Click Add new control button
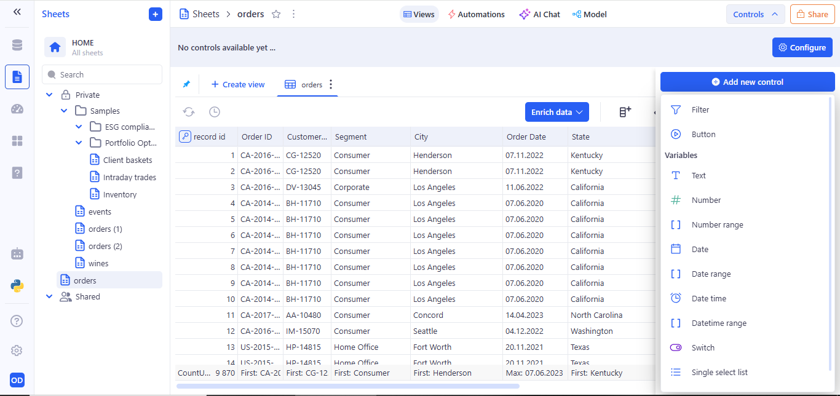 pos(748,82)
